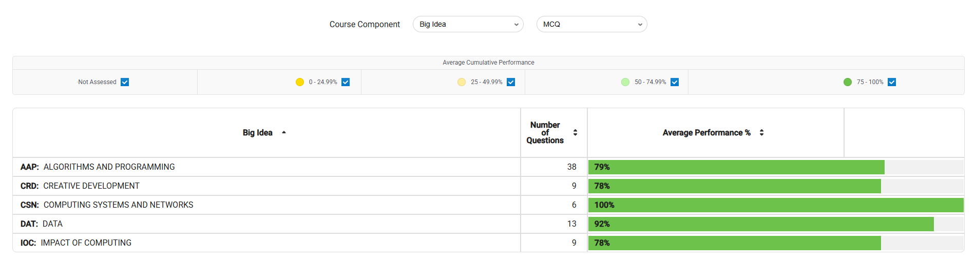Screen dimensions: 975x261
Task: Sort by Average Performance % arrows
Action: click(x=761, y=132)
